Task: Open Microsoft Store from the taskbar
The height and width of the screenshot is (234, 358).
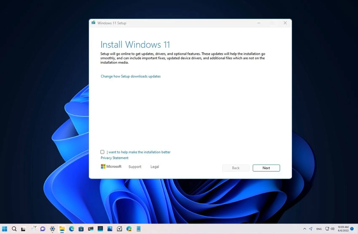Action: coord(81,229)
